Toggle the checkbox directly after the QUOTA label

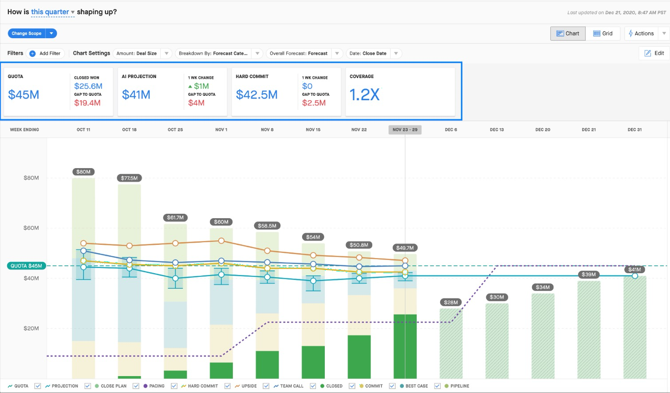tap(38, 386)
